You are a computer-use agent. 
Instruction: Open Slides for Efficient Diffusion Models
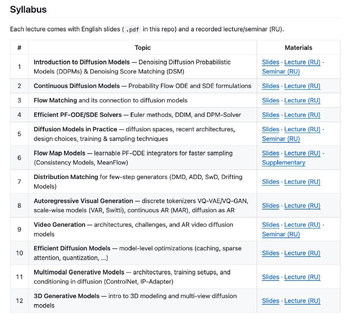(x=270, y=253)
